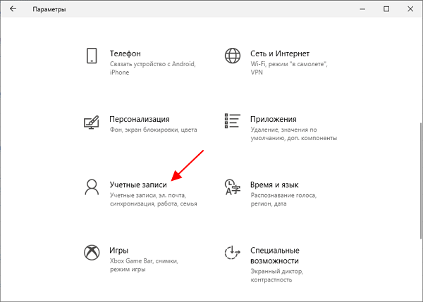Click text "Связать устройство с Android, iPhone"
The width and height of the screenshot is (423, 302).
pyautogui.click(x=153, y=68)
